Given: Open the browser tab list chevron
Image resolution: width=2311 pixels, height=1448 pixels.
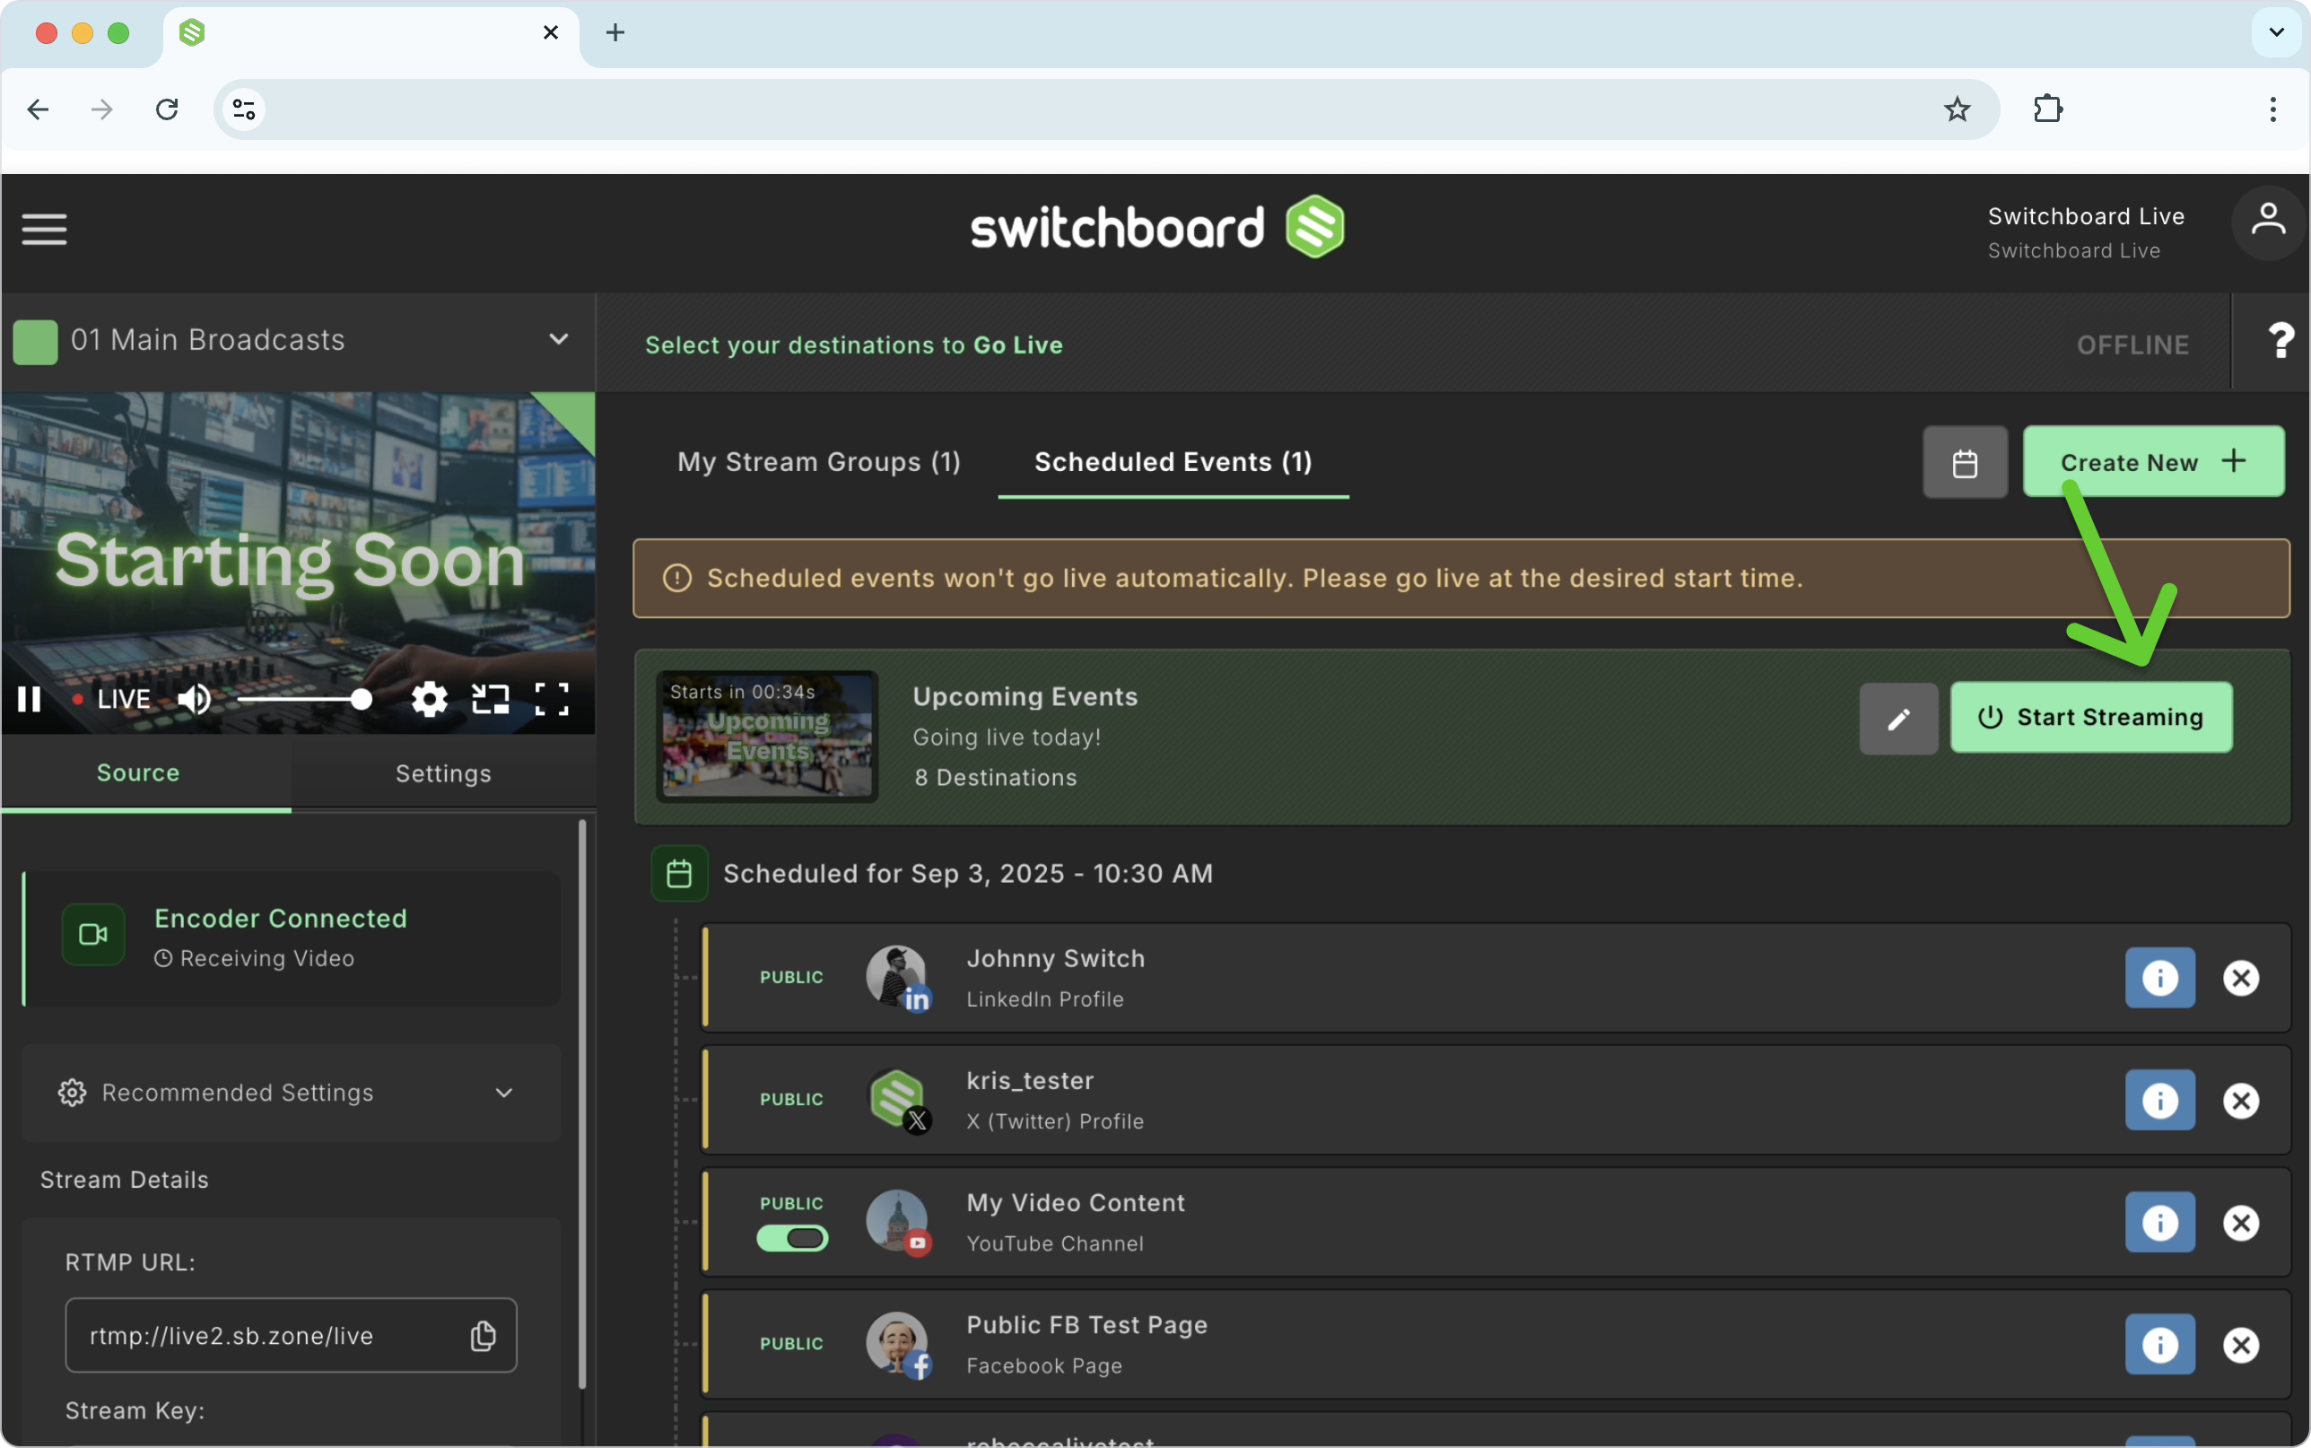Looking at the screenshot, I should [x=2276, y=32].
